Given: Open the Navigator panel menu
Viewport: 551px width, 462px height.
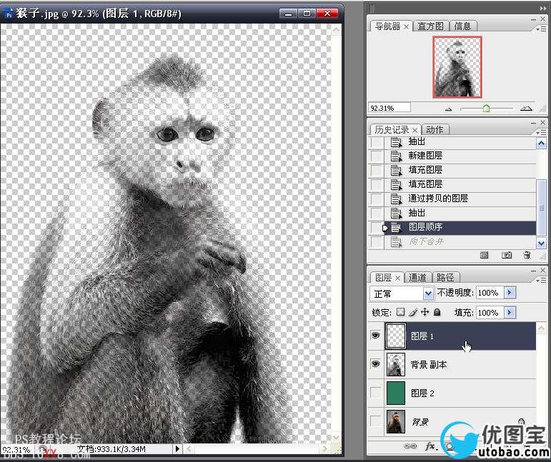Looking at the screenshot, I should (x=541, y=29).
